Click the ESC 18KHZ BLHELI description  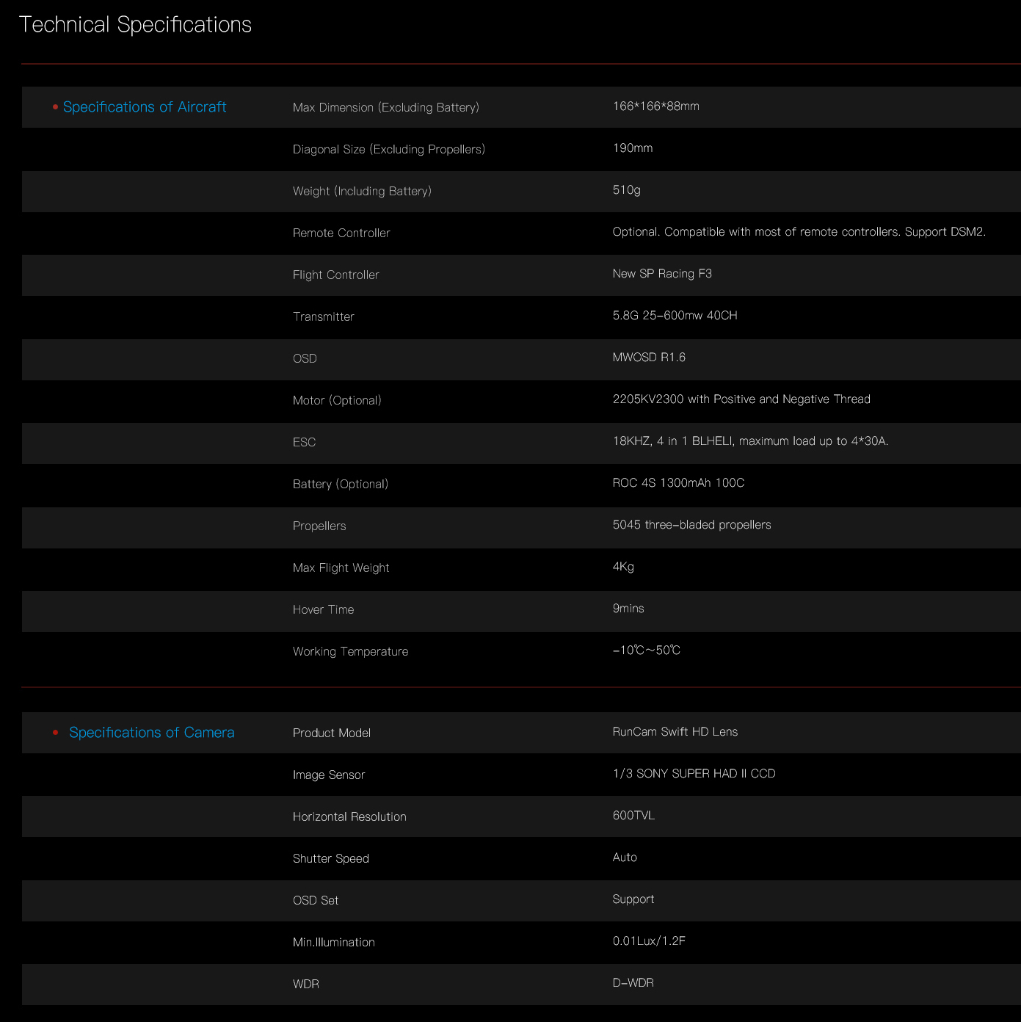tap(750, 441)
